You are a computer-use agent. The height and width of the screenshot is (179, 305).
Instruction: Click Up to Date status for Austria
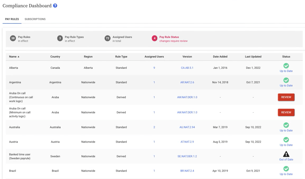[286, 145]
